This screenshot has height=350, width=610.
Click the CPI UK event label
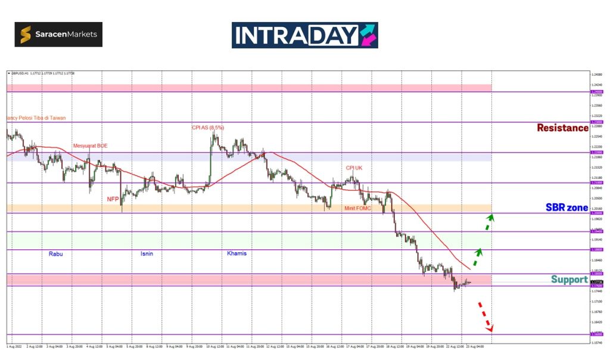point(354,168)
